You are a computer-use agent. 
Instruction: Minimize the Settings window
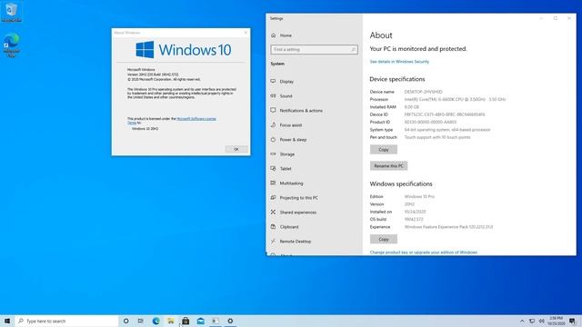click(x=541, y=18)
